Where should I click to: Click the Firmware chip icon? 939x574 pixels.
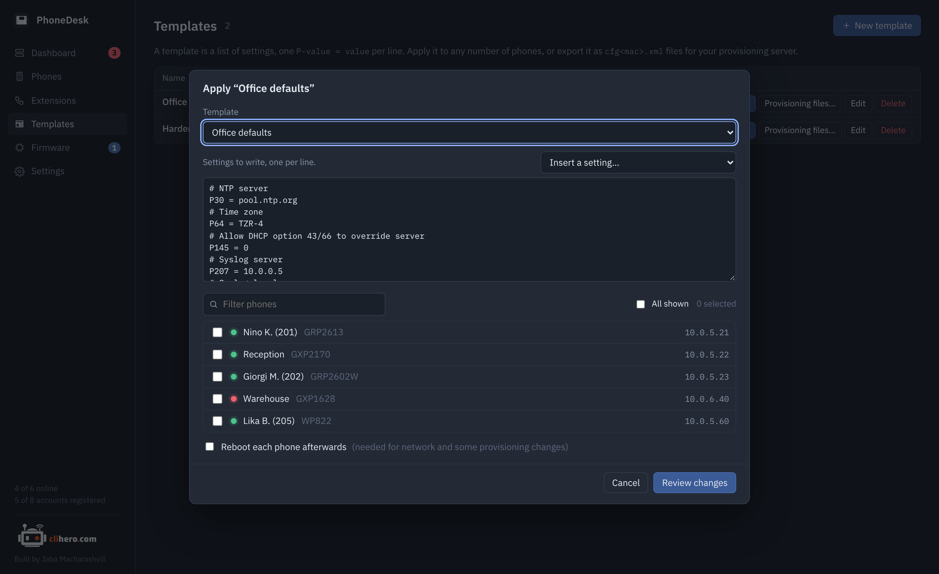point(20,147)
